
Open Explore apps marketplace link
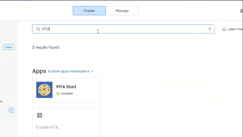tap(68, 71)
